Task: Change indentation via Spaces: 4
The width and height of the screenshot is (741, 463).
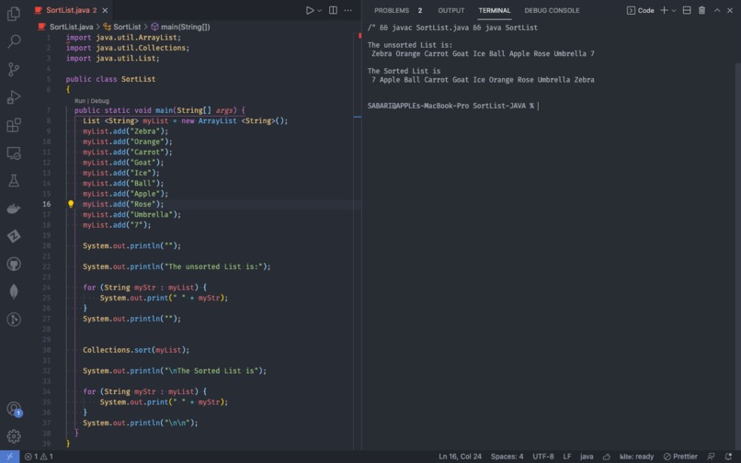Action: pyautogui.click(x=507, y=457)
